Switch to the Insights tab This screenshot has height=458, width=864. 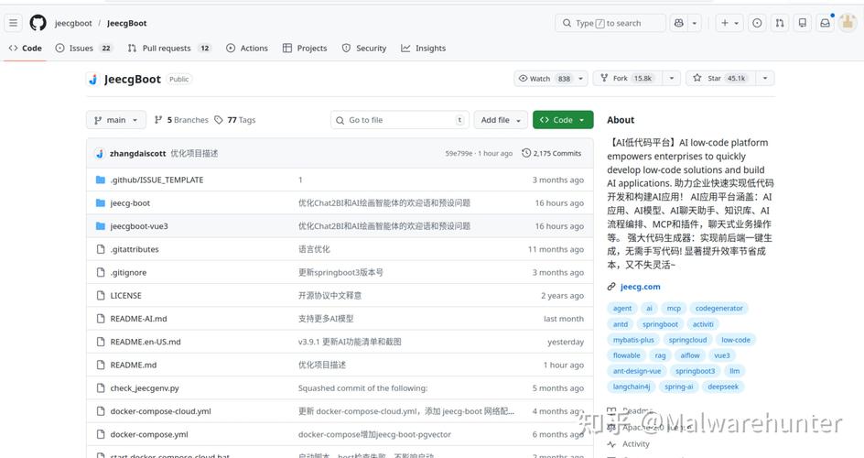(423, 48)
